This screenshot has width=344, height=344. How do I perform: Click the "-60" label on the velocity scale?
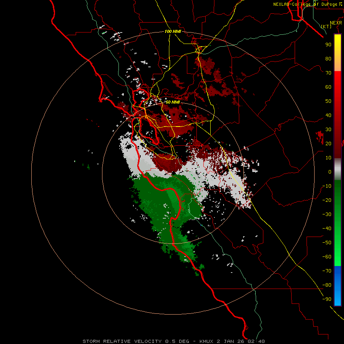(x=327, y=257)
